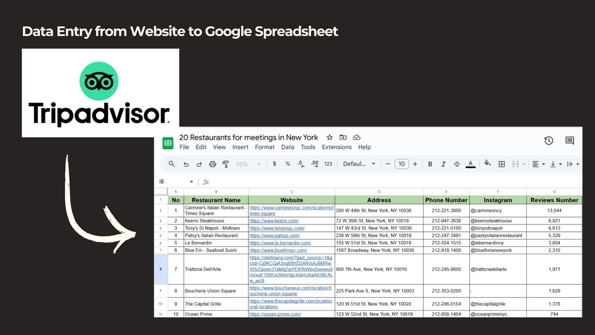Select row header 8

[161, 269]
